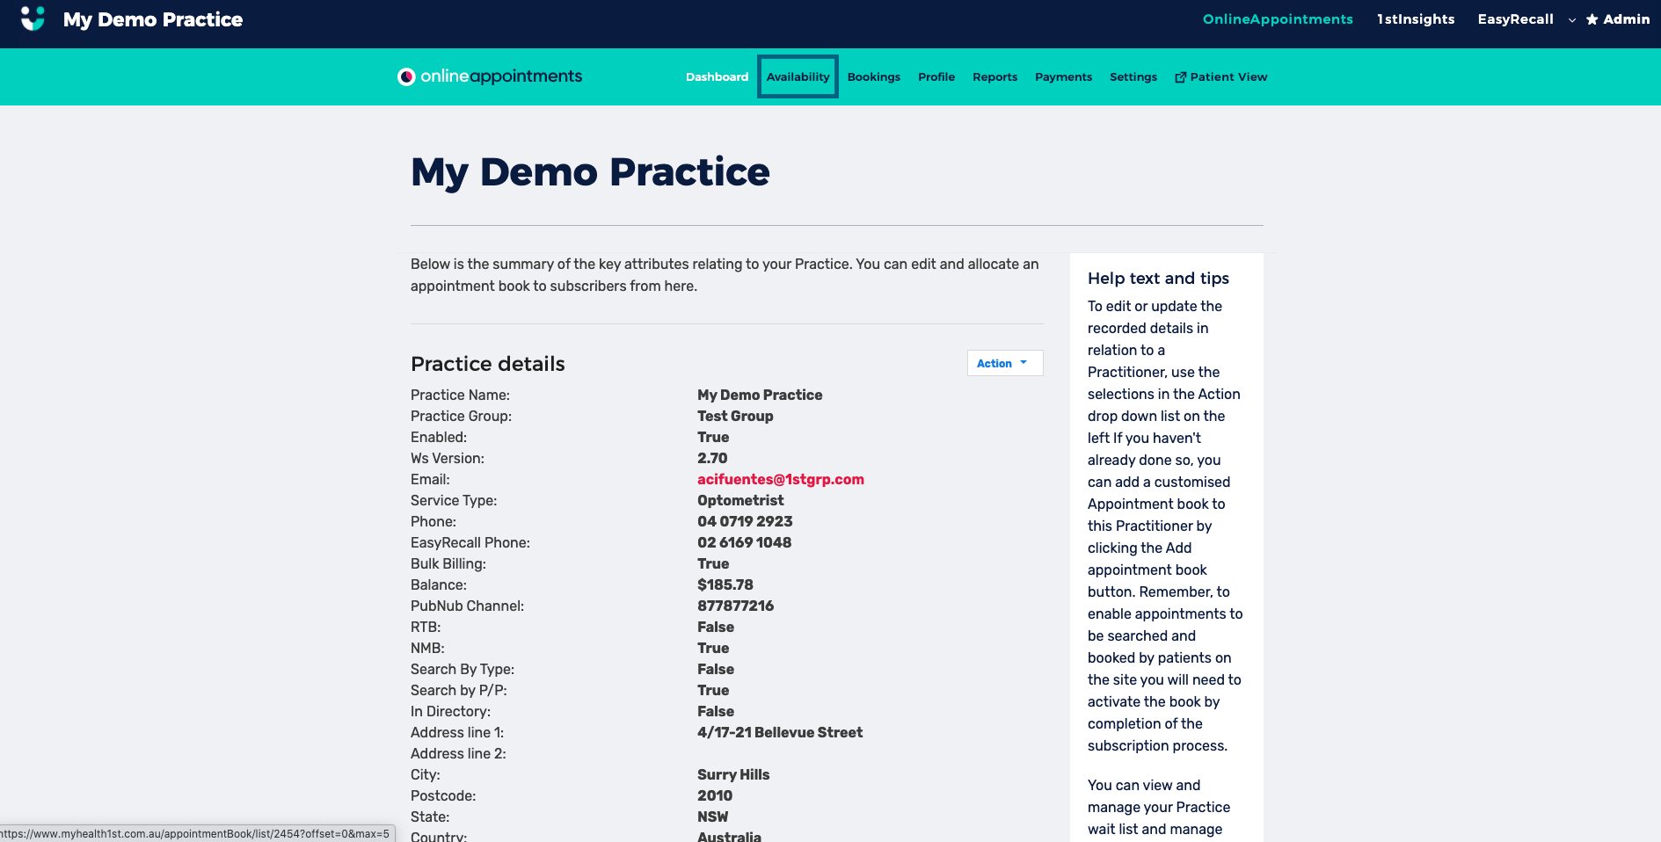Open the Action dropdown in Practice details
This screenshot has width=1661, height=842.
click(1004, 363)
